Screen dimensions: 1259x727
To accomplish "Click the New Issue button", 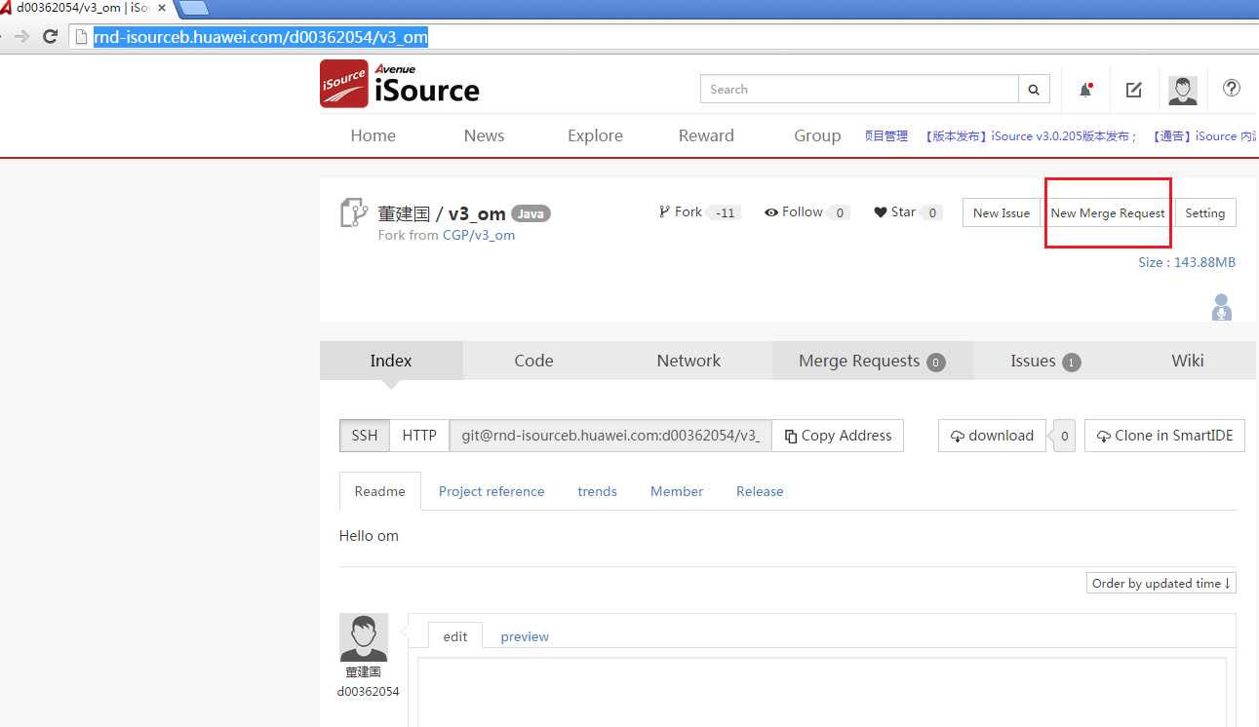I will (x=1001, y=212).
